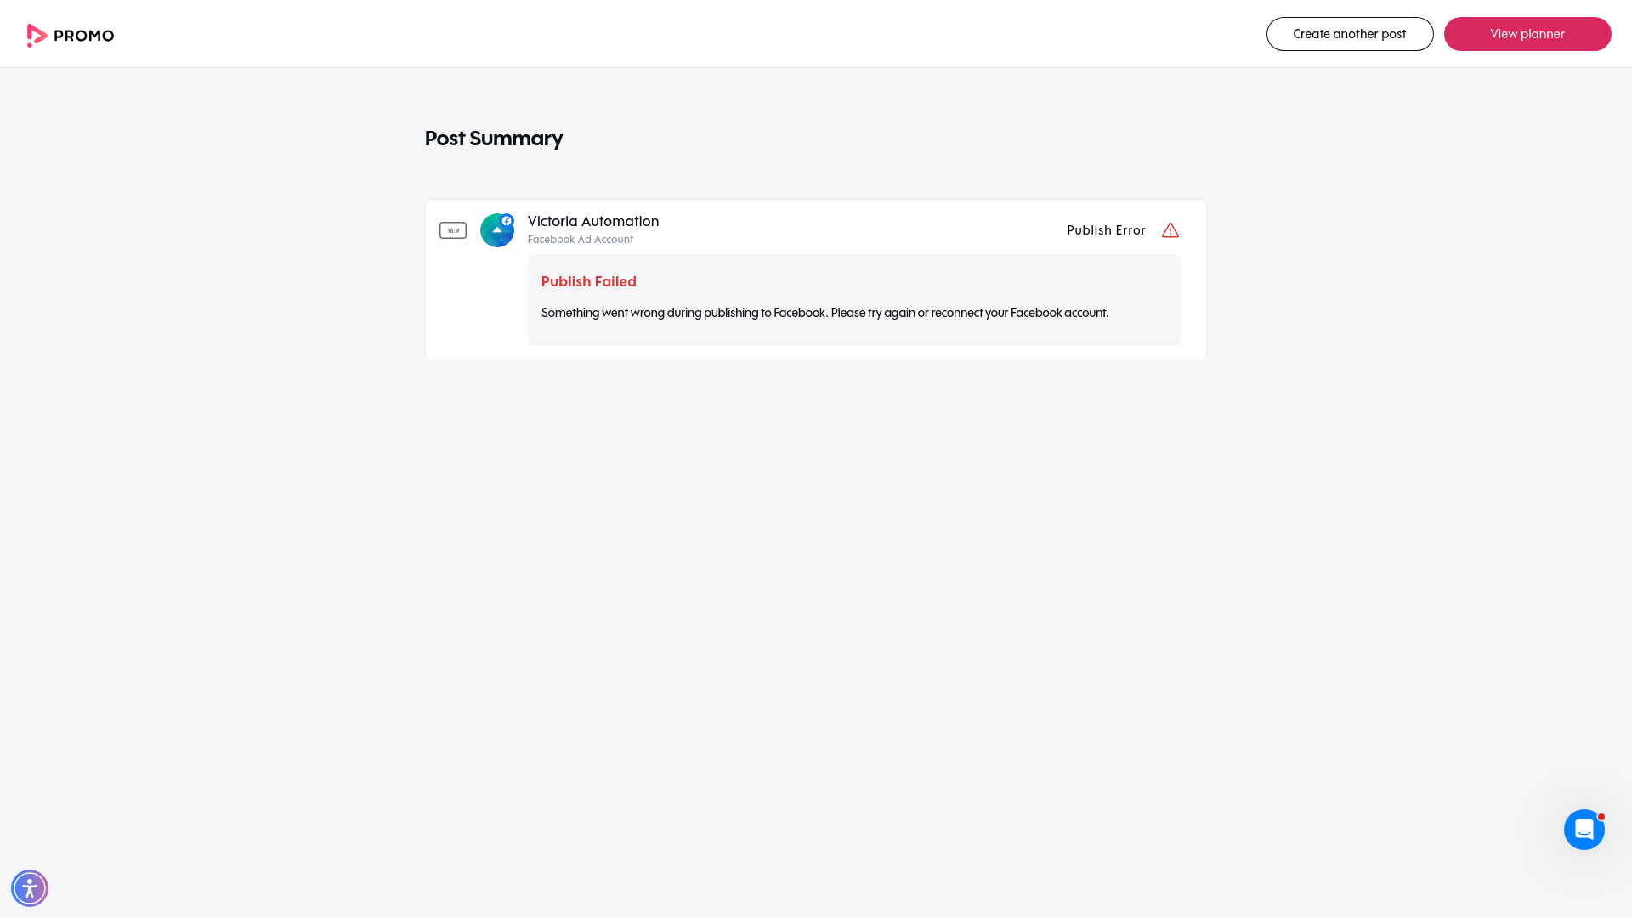Open the accessibility widget

pyautogui.click(x=30, y=887)
